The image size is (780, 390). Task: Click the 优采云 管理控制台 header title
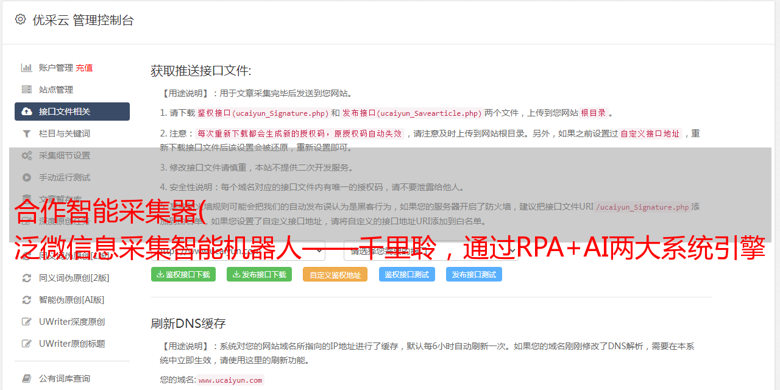tap(83, 20)
